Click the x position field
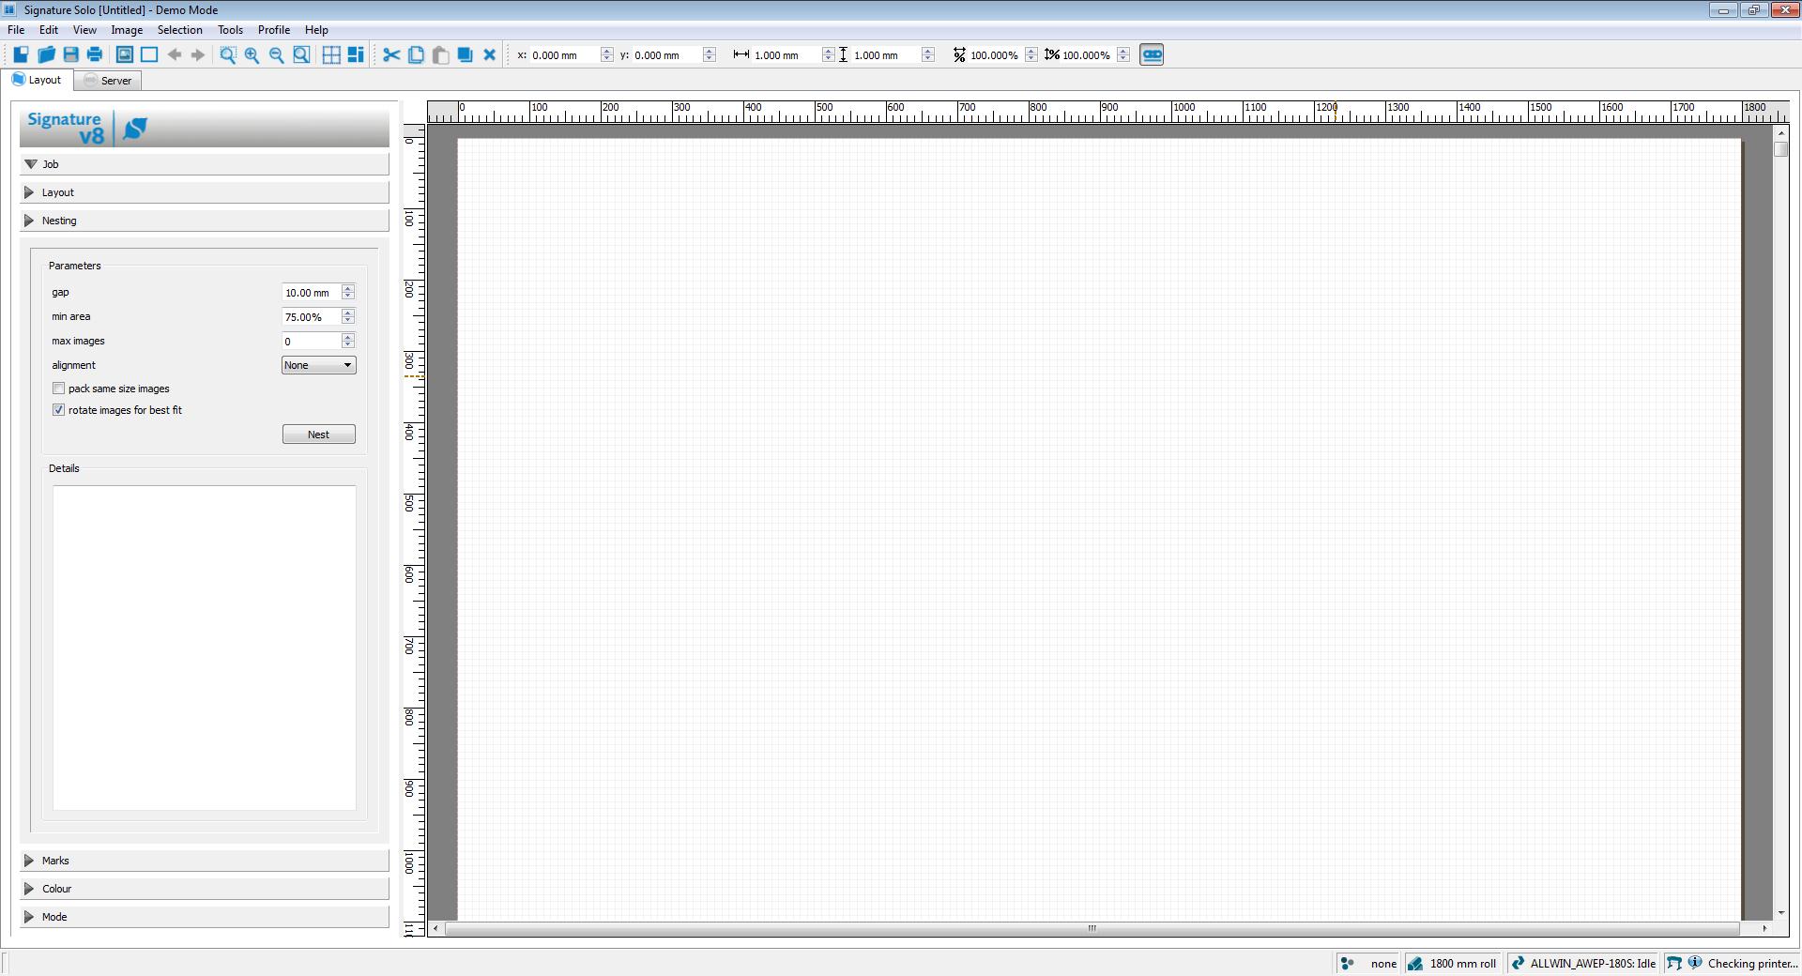 [564, 54]
